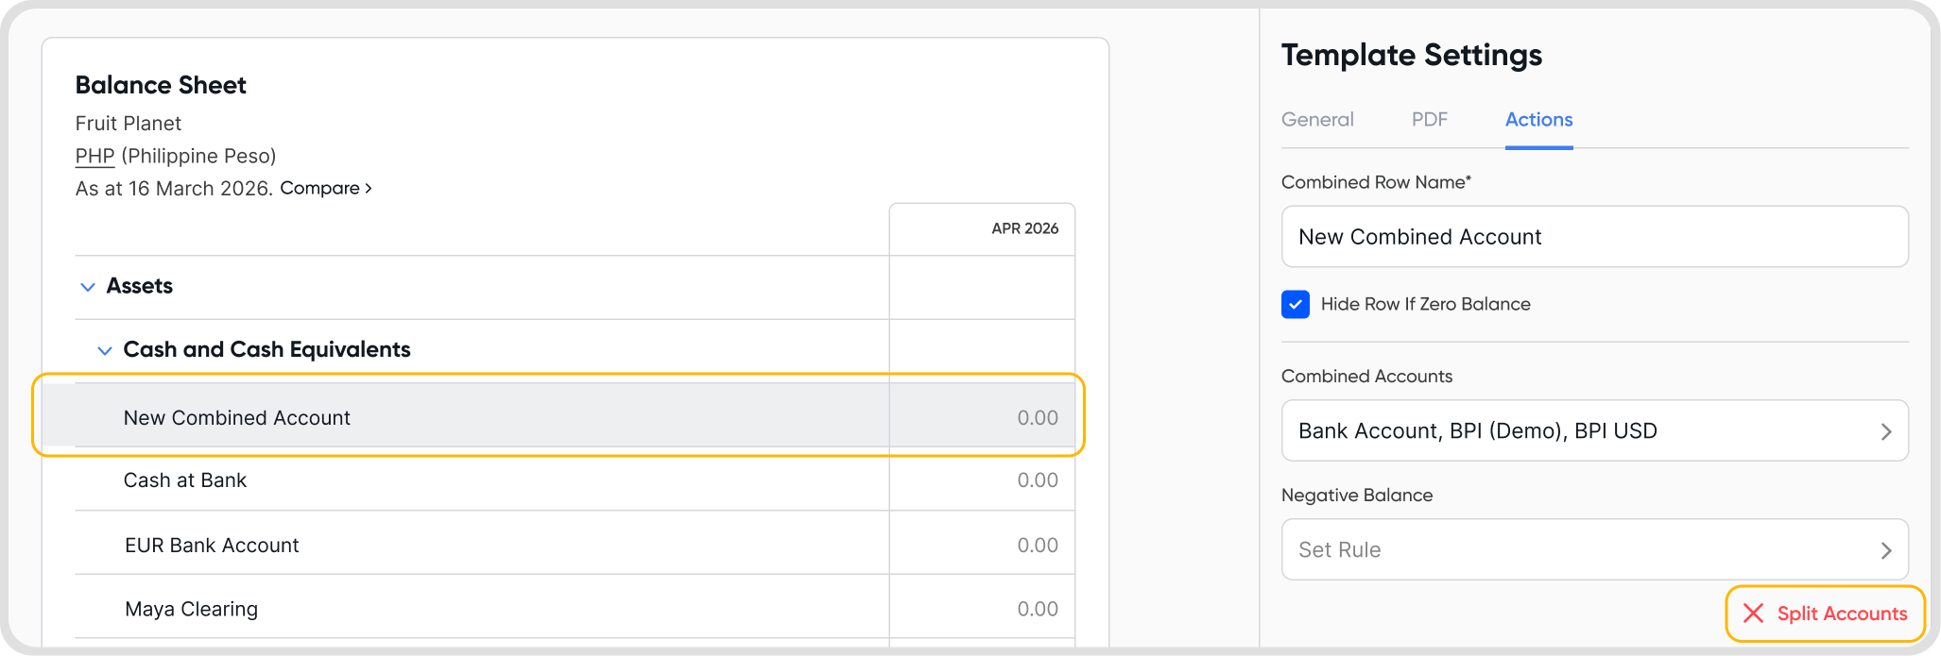Click the Compare link
This screenshot has height=656, width=1941.
(x=325, y=188)
